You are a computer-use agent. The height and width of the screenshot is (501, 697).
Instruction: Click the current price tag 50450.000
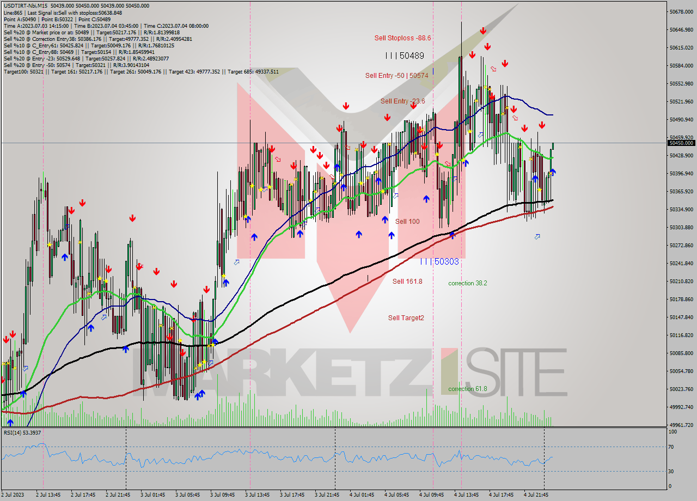pyautogui.click(x=681, y=143)
